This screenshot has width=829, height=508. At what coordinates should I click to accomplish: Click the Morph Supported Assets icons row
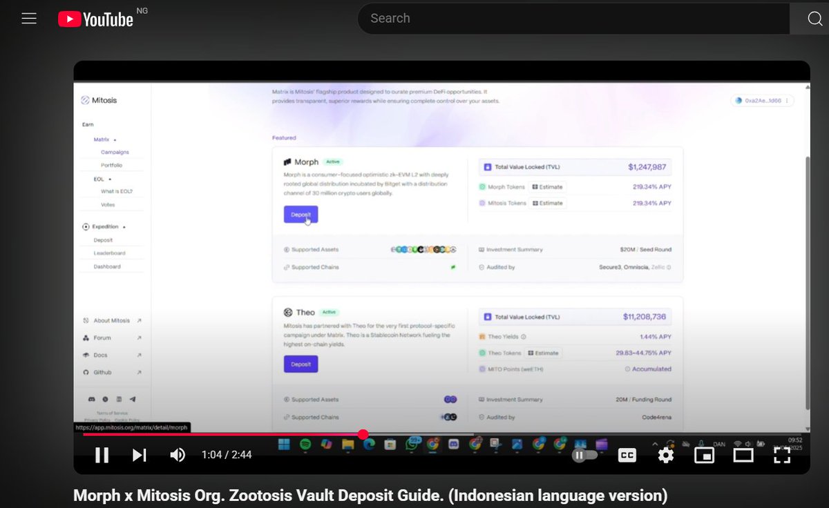pos(423,250)
